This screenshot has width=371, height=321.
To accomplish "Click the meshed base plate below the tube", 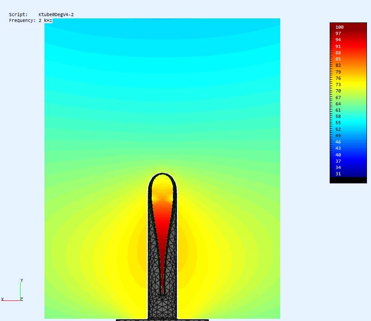I will coord(162,320).
